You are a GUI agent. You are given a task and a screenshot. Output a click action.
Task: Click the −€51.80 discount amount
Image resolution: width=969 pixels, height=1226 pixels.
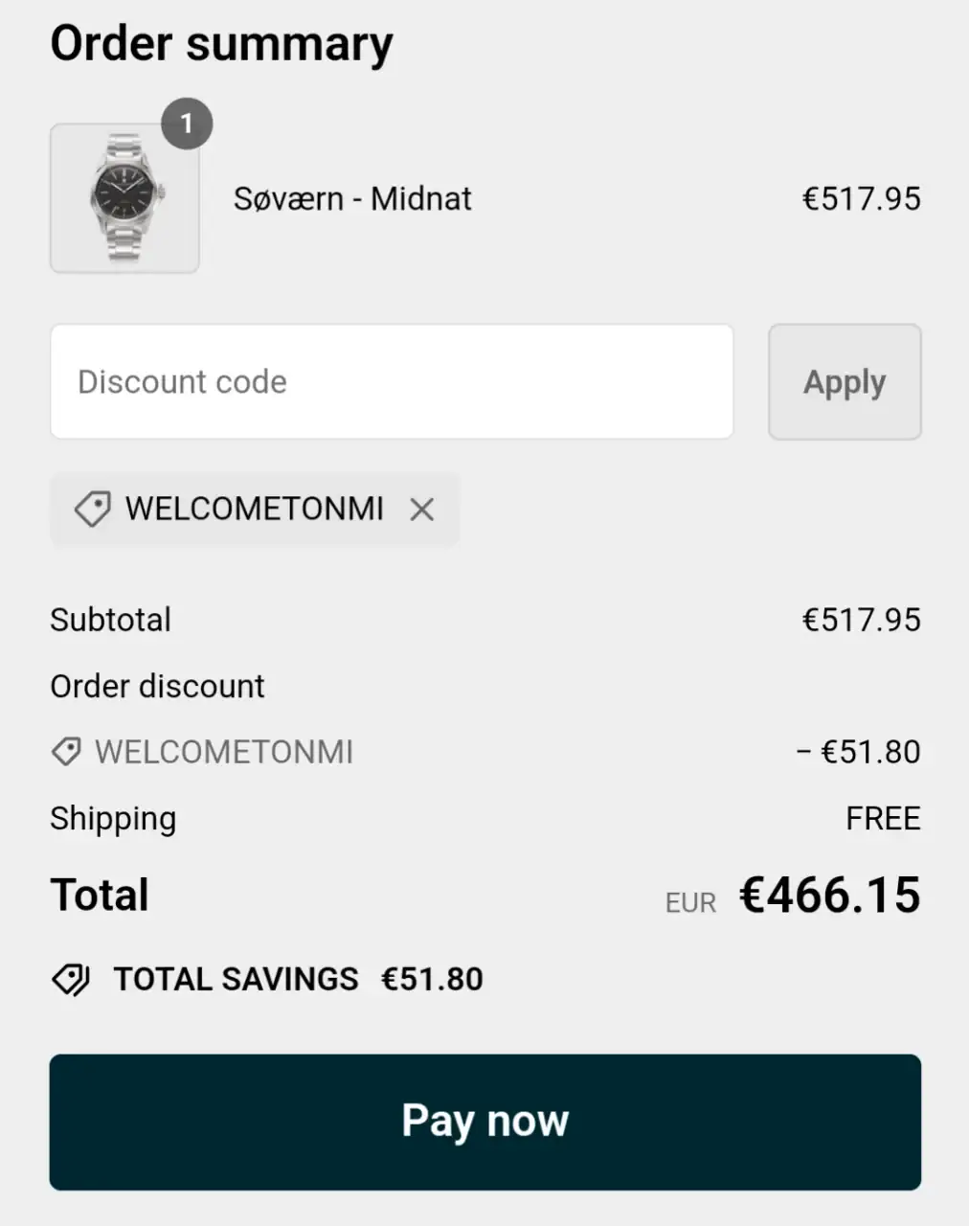tap(858, 752)
